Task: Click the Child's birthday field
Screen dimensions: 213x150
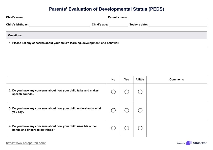Action: 60,24
